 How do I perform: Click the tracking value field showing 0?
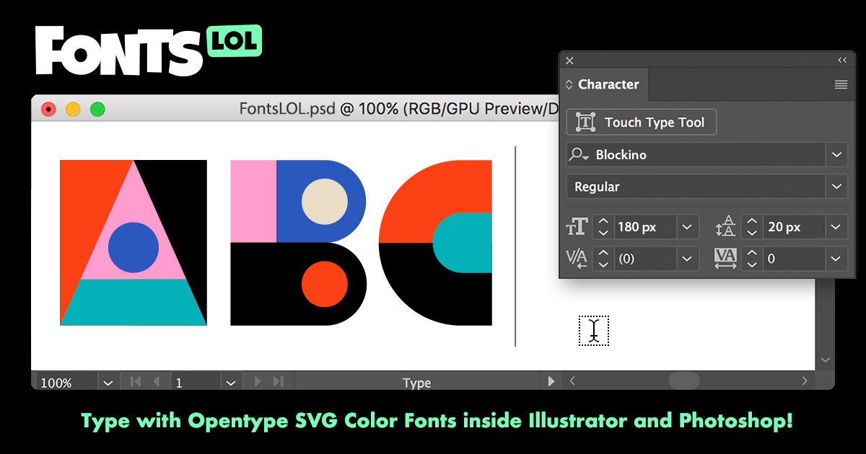point(794,258)
